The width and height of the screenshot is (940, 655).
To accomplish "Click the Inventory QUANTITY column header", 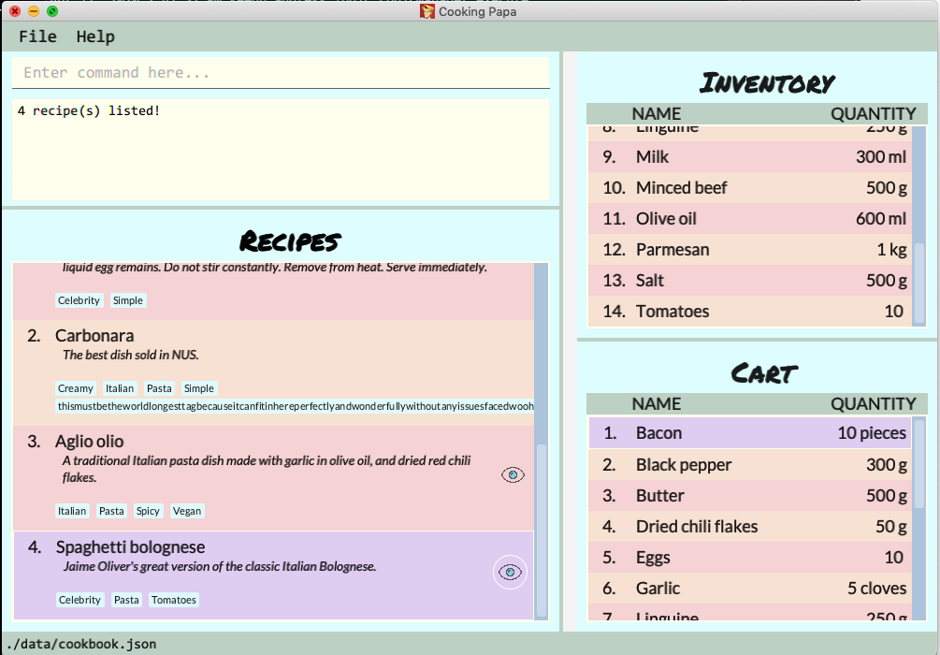I will tap(874, 114).
